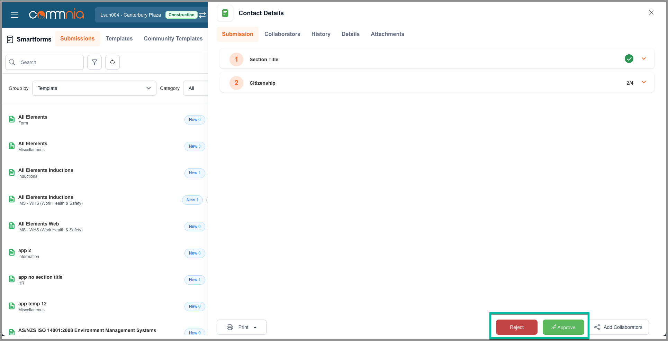Open the Community Templates tab
The image size is (668, 341).
click(173, 39)
